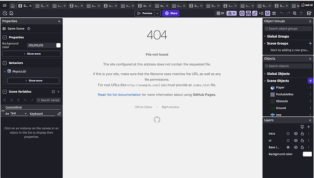
Task: Collapse the Scene Variables section
Action: tap(5, 92)
